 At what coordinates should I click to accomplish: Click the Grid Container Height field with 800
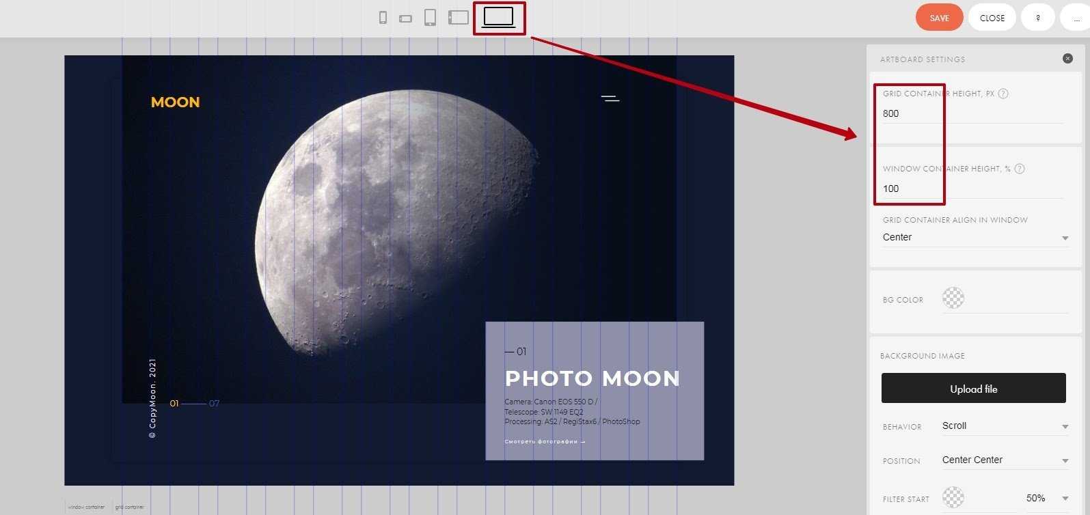coord(972,114)
